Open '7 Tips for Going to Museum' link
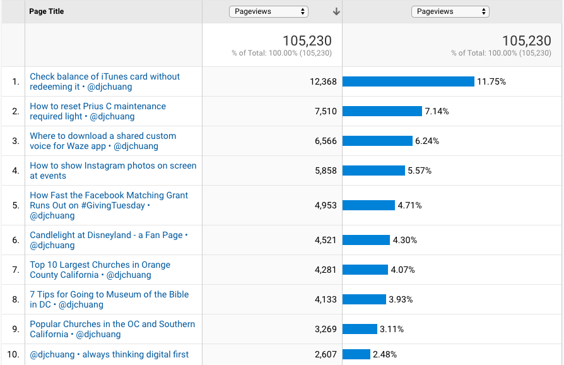 click(x=109, y=299)
